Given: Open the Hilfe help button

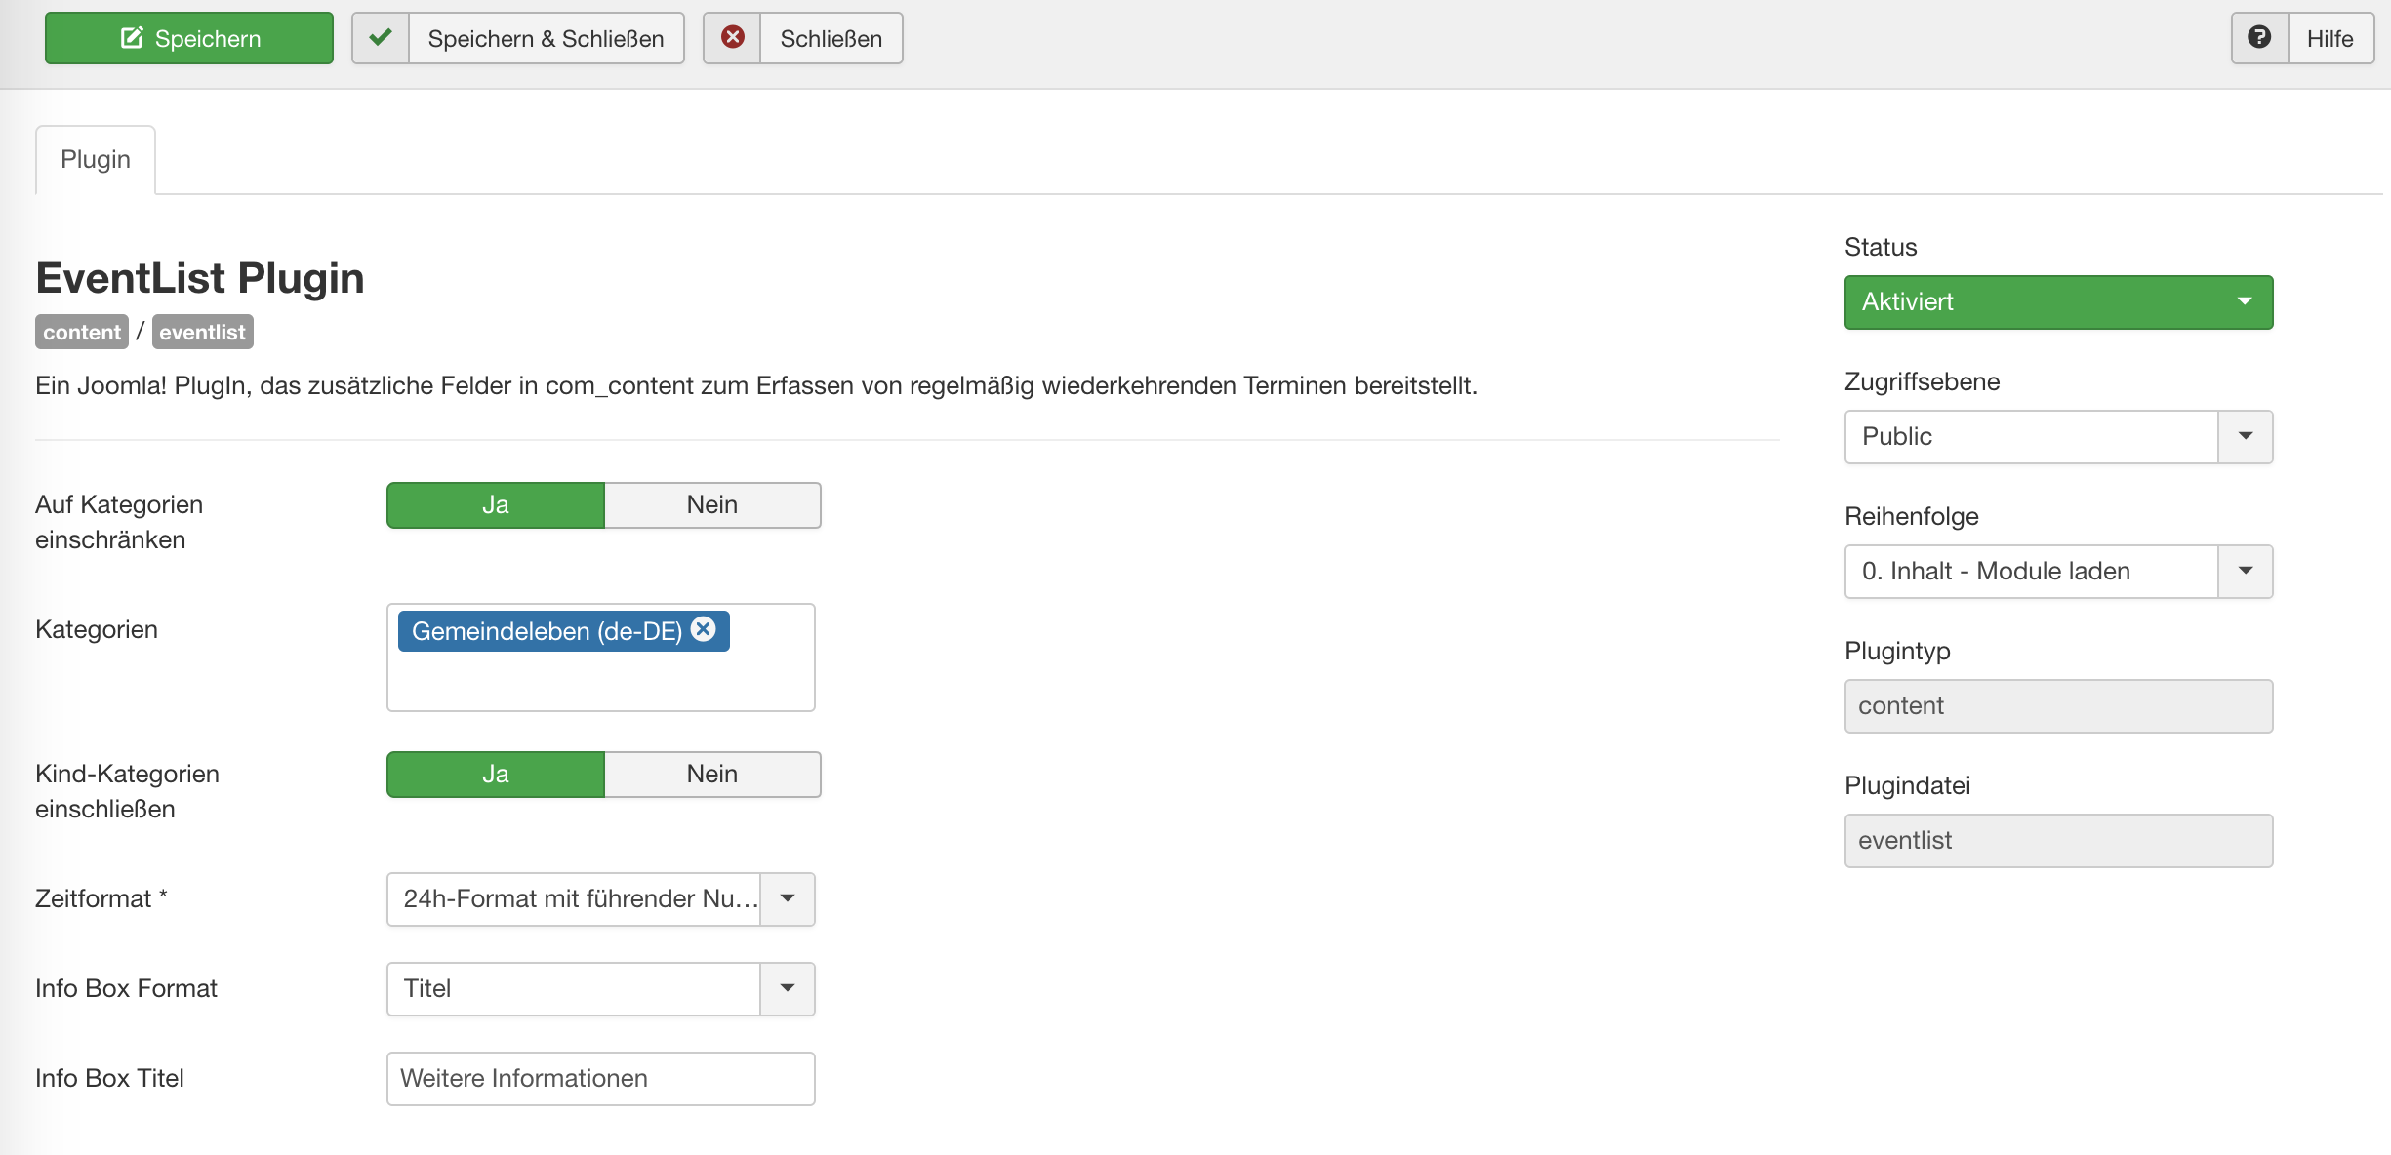Looking at the screenshot, I should click(x=2330, y=39).
